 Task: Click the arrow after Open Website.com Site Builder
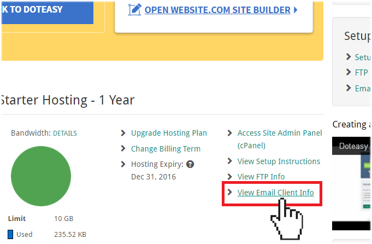[296, 10]
